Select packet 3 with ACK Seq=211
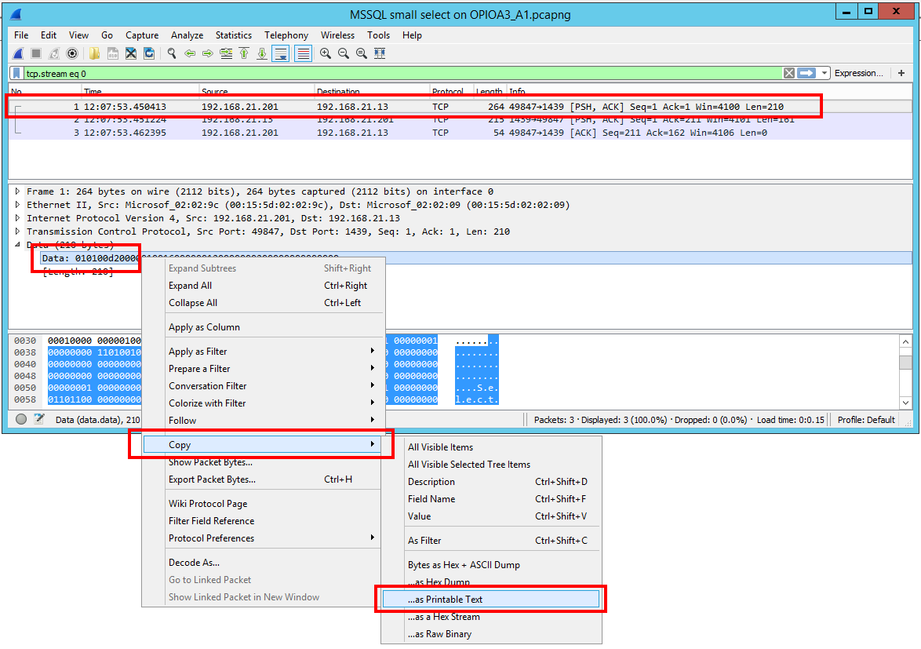921x649 pixels. (461, 133)
